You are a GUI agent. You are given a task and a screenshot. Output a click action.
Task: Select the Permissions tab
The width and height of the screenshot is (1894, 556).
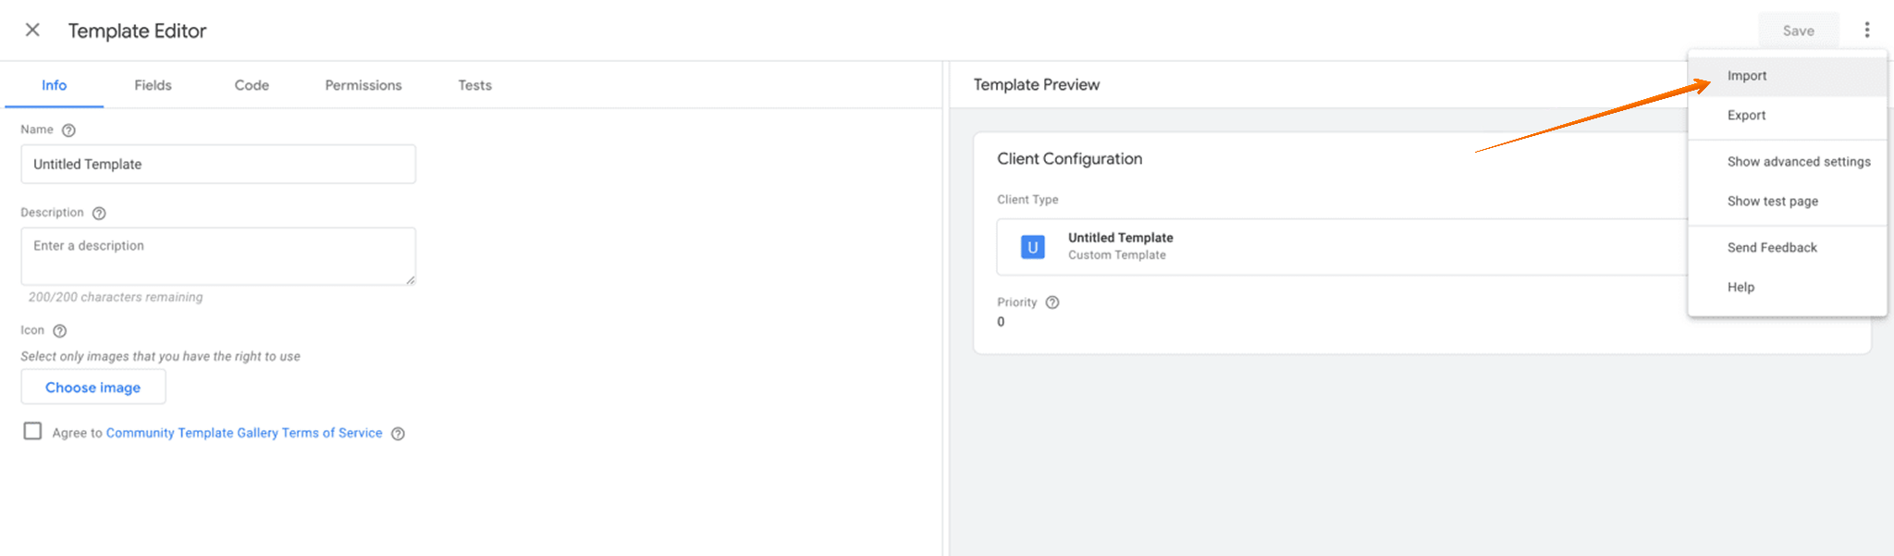363,85
